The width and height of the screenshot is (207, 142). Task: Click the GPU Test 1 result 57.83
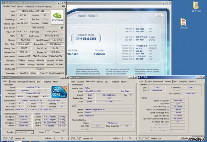point(140,29)
